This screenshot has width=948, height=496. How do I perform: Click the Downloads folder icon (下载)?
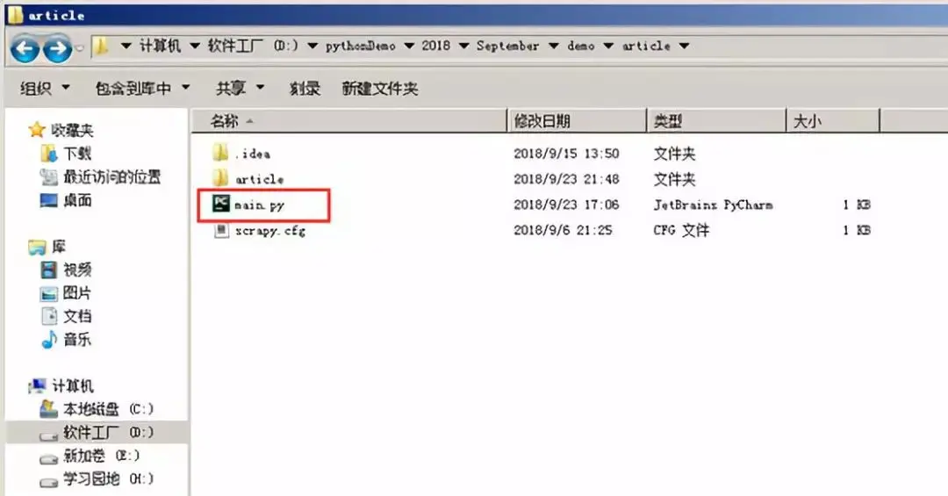click(49, 153)
